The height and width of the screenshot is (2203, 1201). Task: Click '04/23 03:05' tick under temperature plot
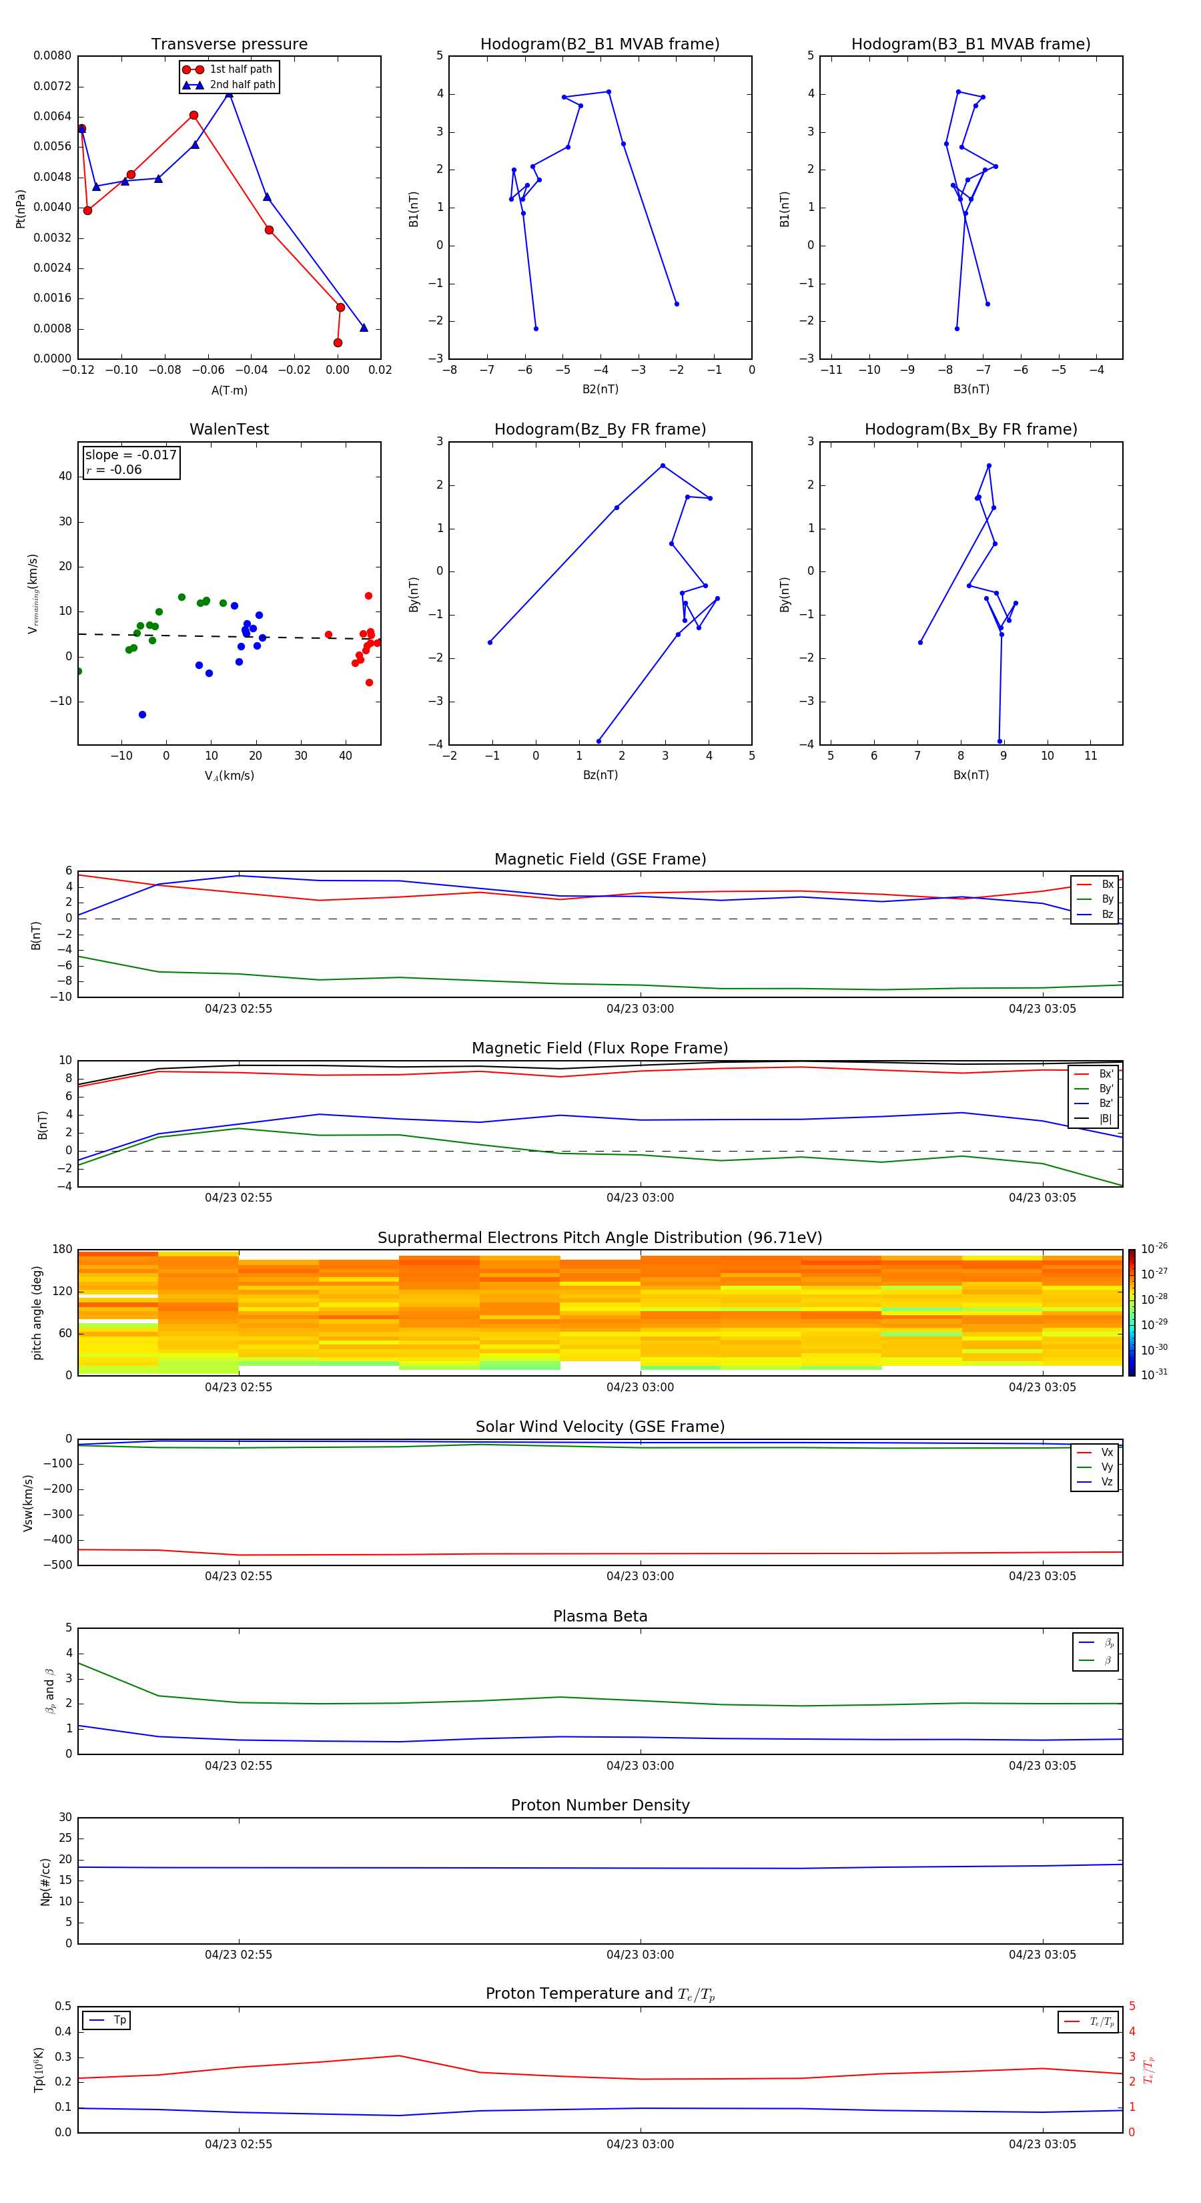tap(1042, 2144)
